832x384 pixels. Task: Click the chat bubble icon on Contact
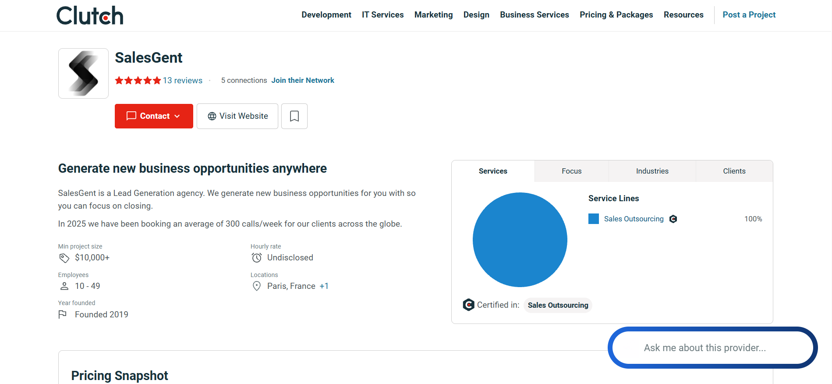(131, 116)
